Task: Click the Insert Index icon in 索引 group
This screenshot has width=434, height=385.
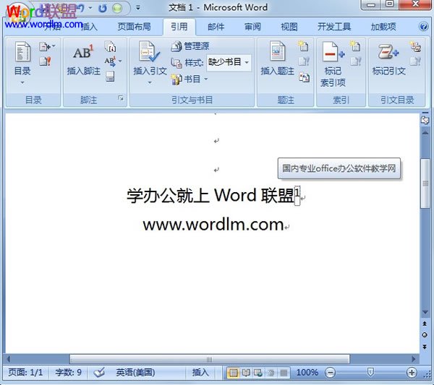Action: pos(355,46)
